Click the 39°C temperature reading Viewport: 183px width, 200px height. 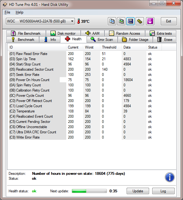[x=85, y=21]
